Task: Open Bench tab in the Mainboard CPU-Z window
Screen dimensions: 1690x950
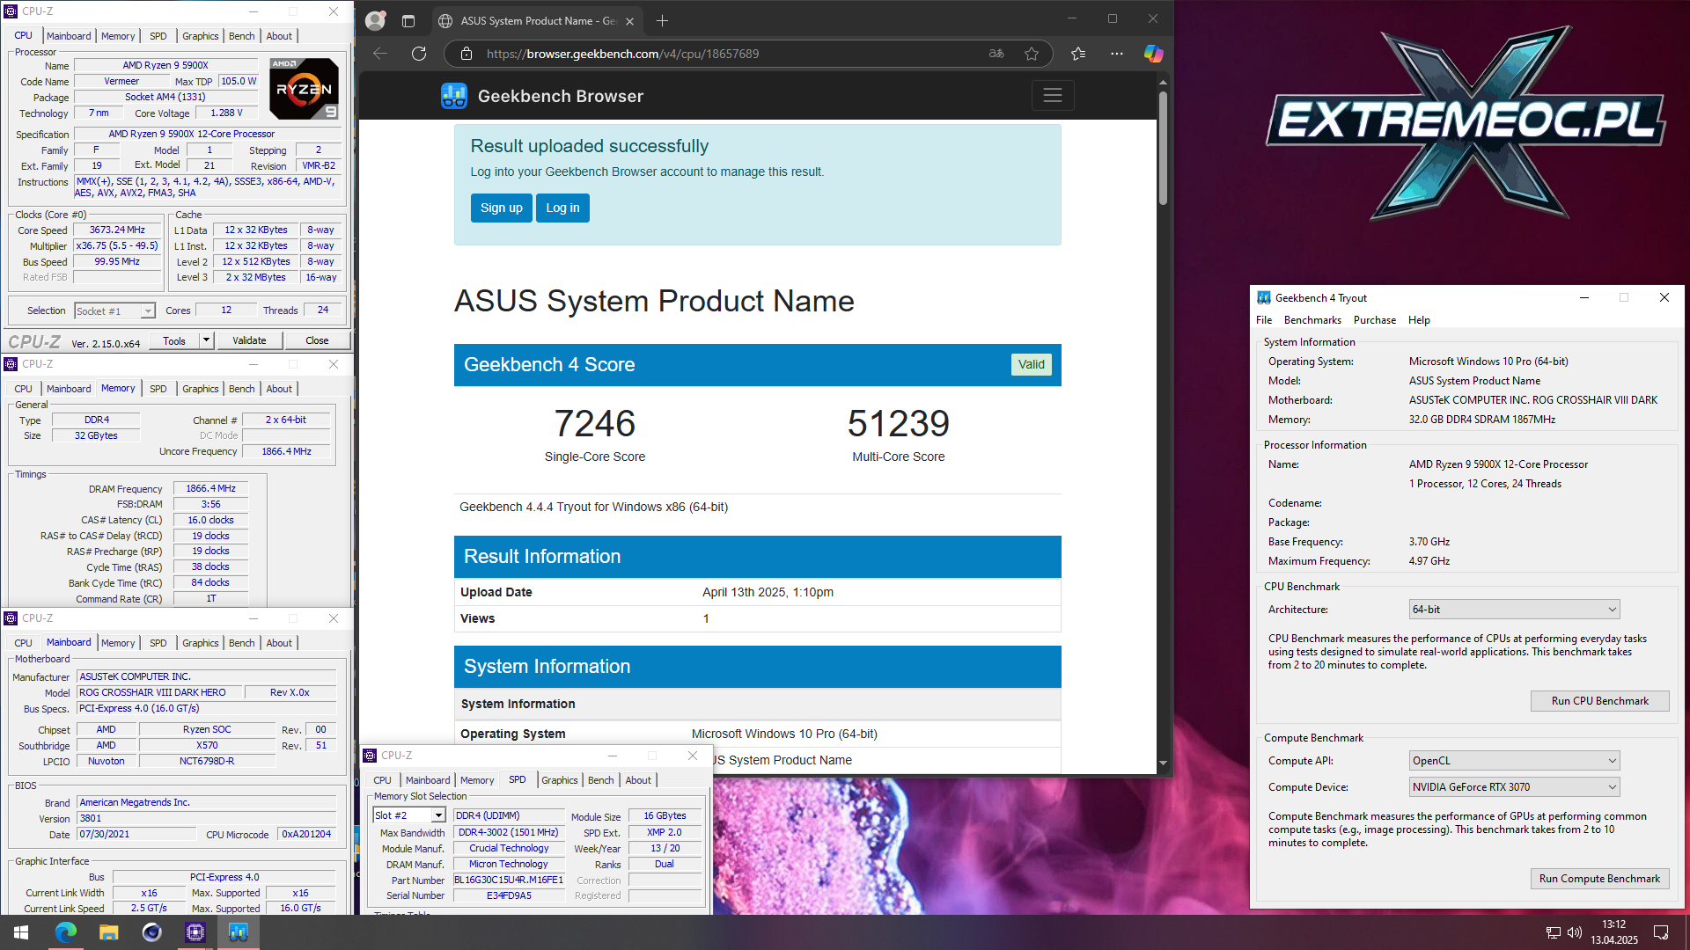Action: [x=242, y=643]
